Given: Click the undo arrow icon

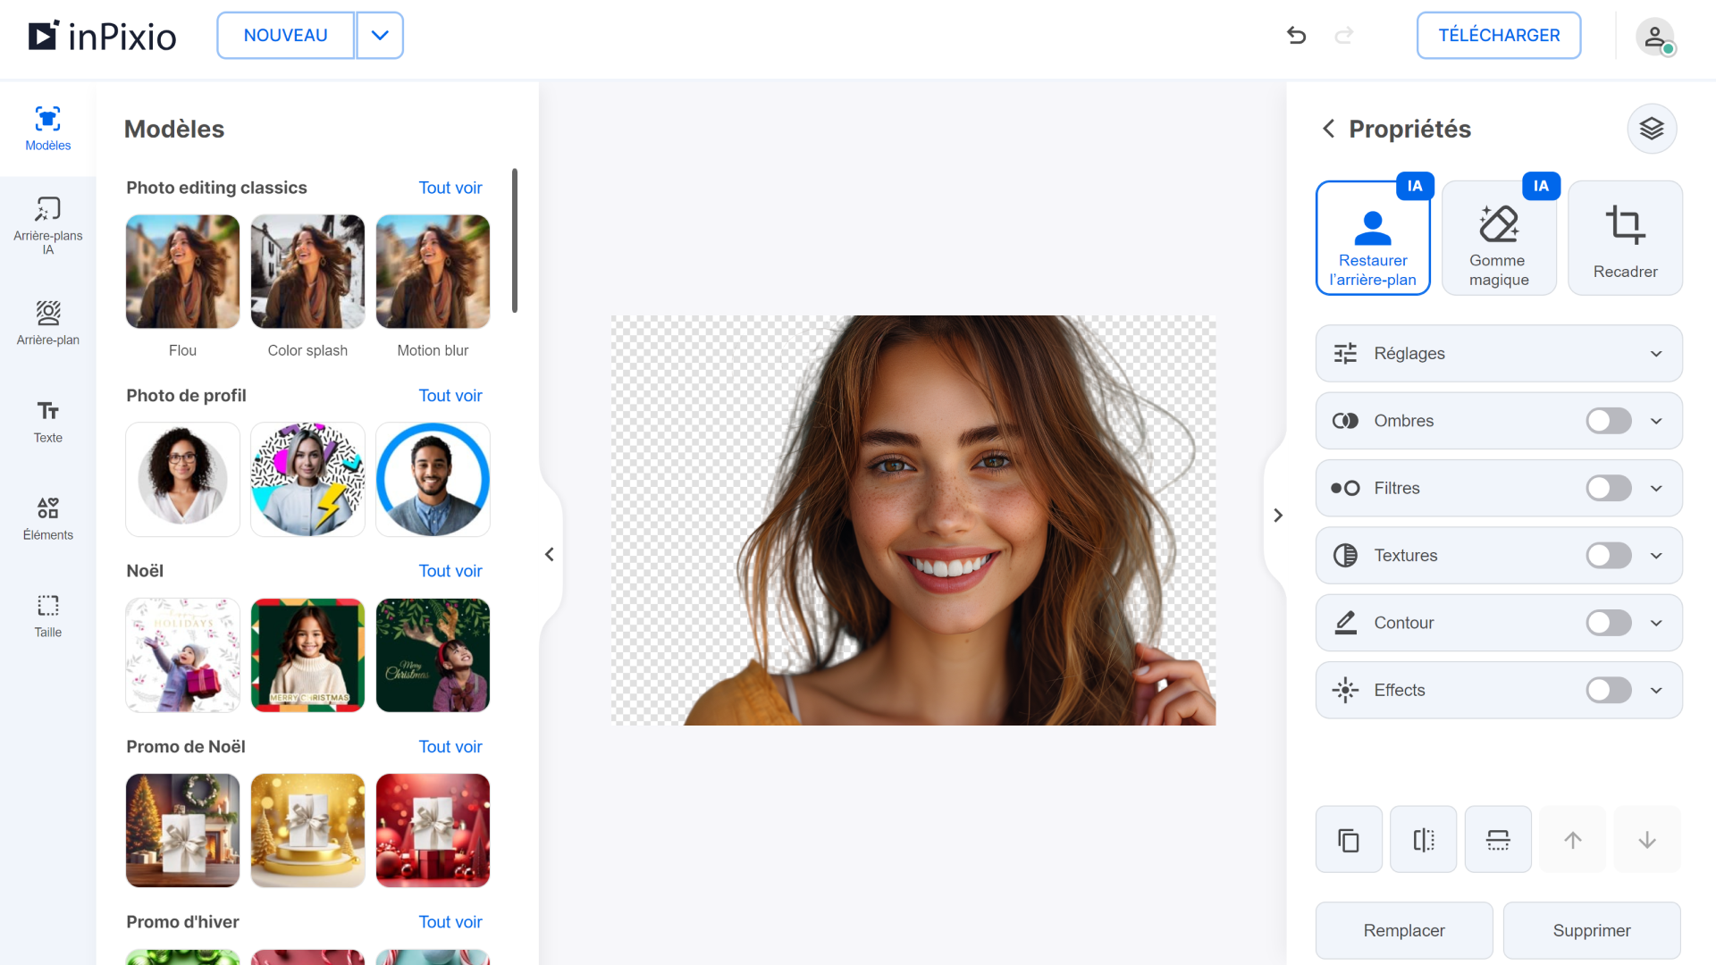Looking at the screenshot, I should click(x=1296, y=36).
